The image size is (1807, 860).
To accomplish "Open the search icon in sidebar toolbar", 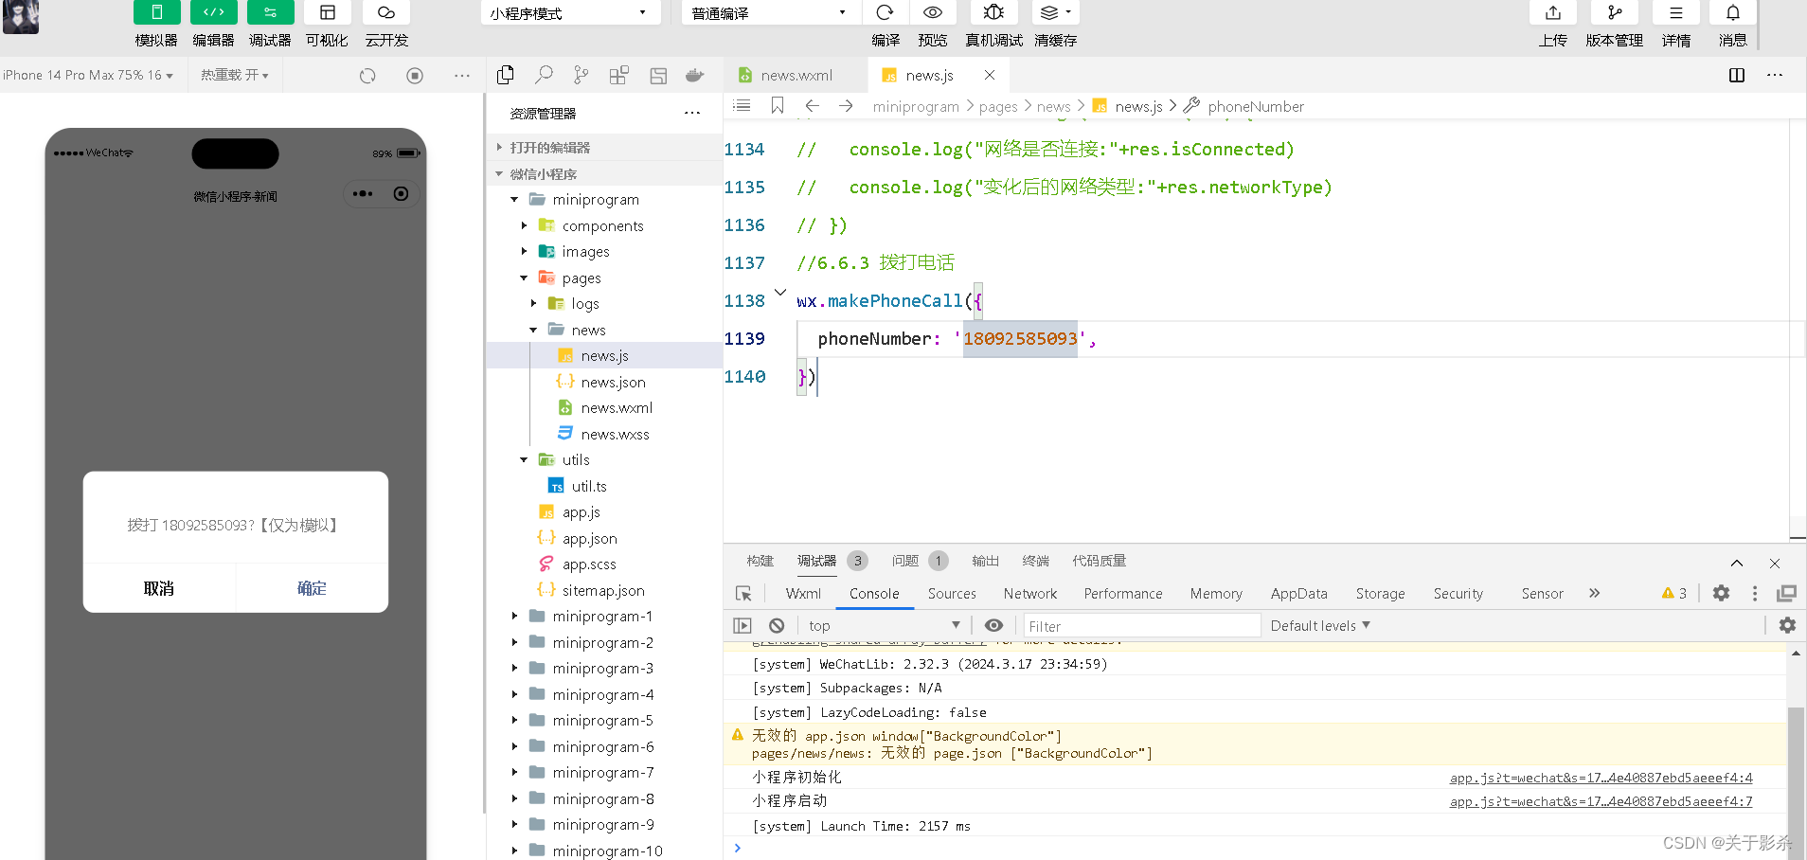I will (544, 75).
